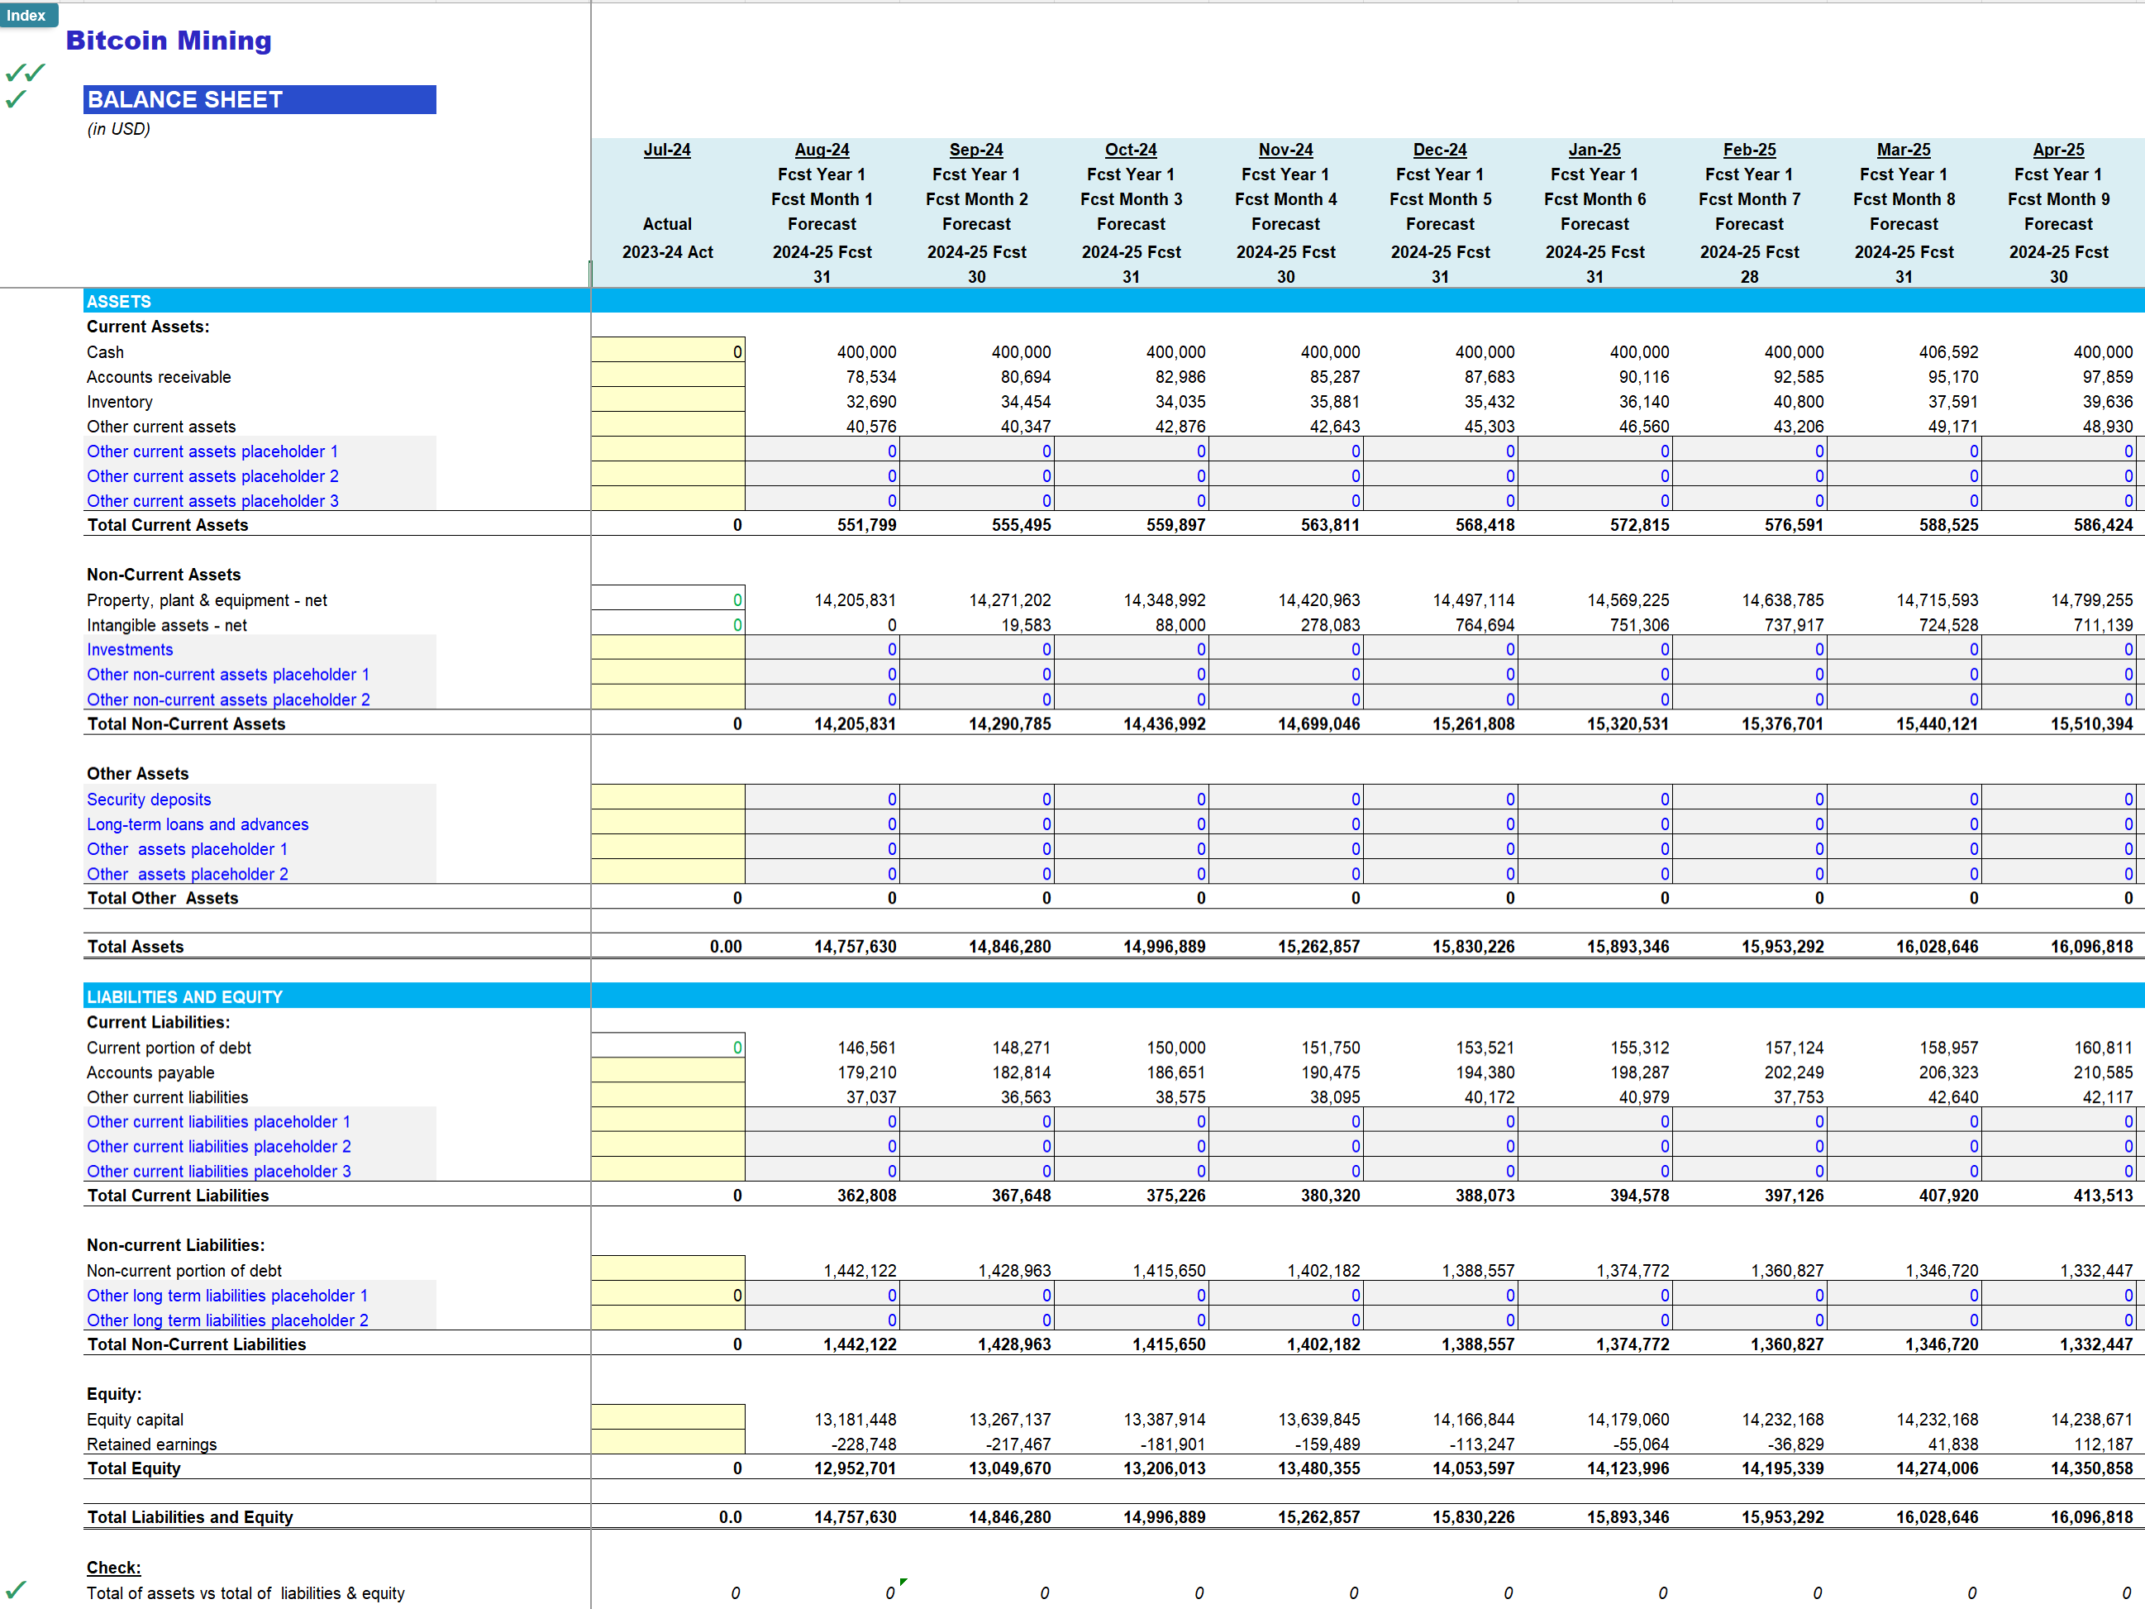
Task: Select the Property, plant & equipment input cell
Action: [667, 599]
